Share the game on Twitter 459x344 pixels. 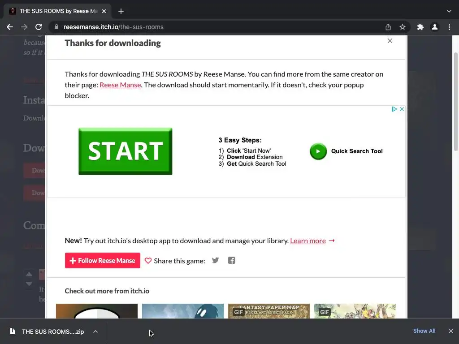point(216,260)
